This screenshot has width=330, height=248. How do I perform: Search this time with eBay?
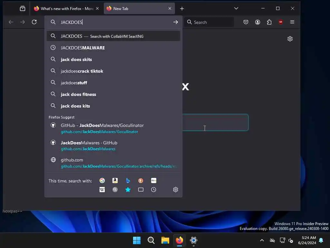click(x=154, y=181)
